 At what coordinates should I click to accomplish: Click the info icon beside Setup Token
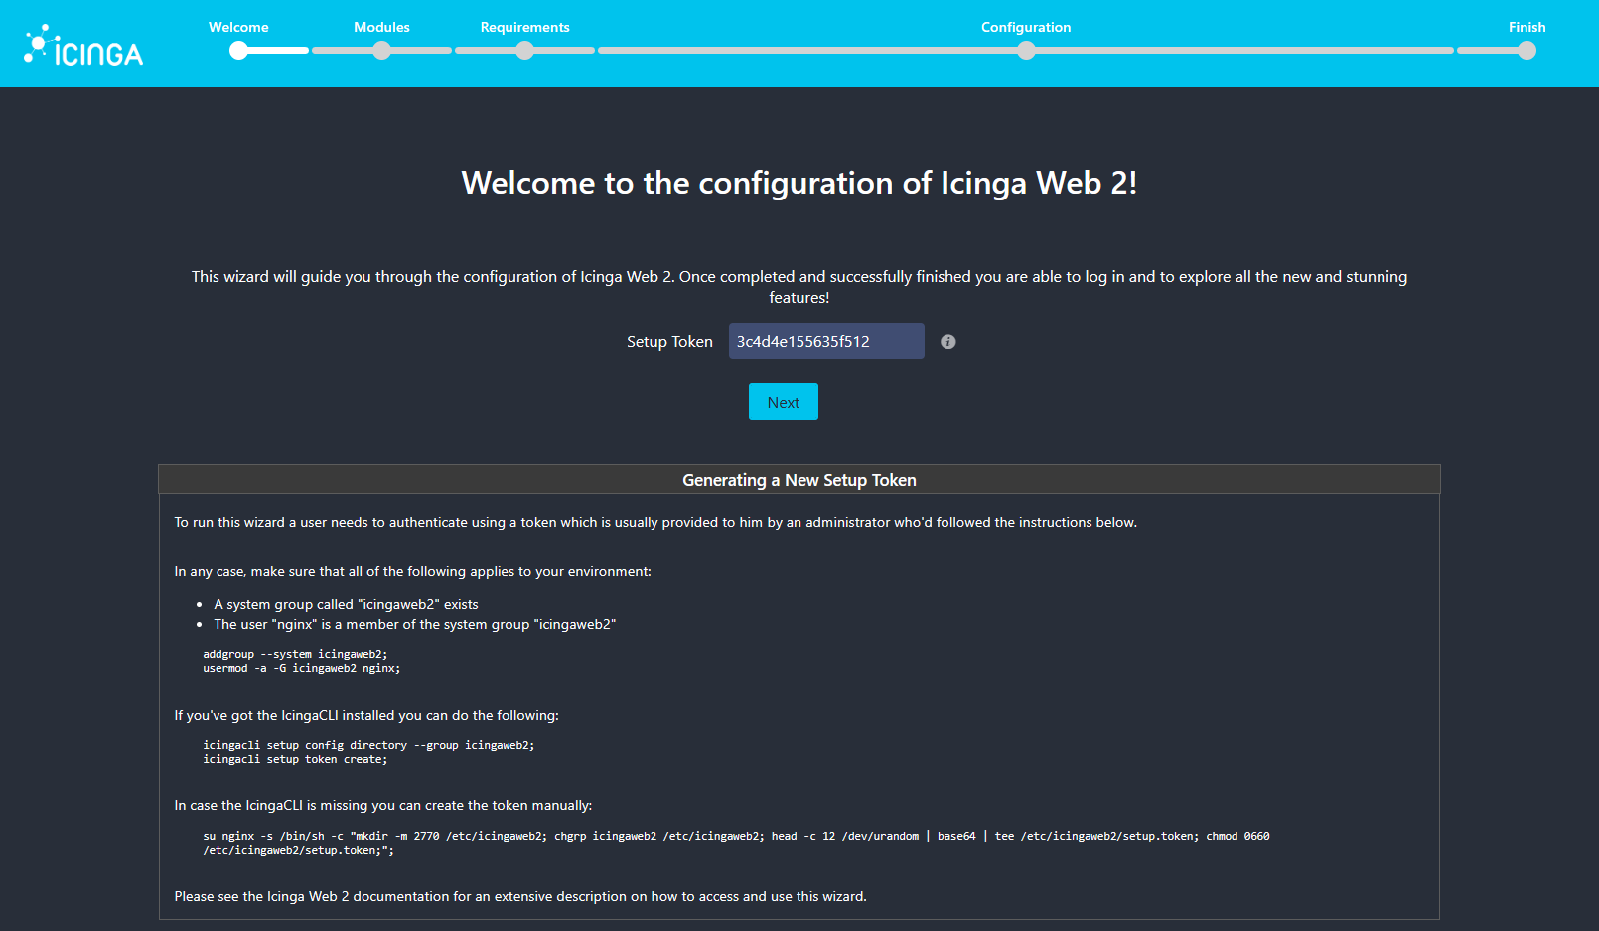tap(947, 341)
